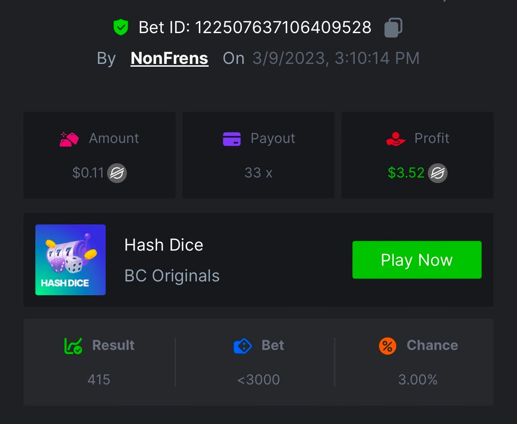The width and height of the screenshot is (517, 424).
Task: Click the 33 x payout value
Action: [x=258, y=173]
